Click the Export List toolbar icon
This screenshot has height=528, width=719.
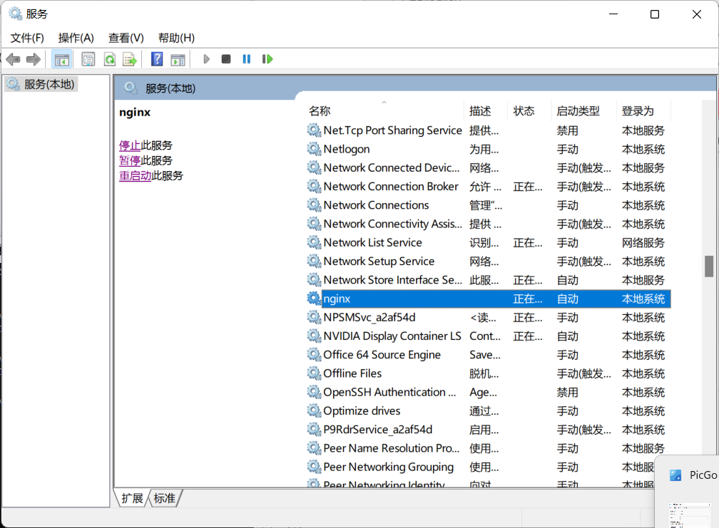coord(130,59)
